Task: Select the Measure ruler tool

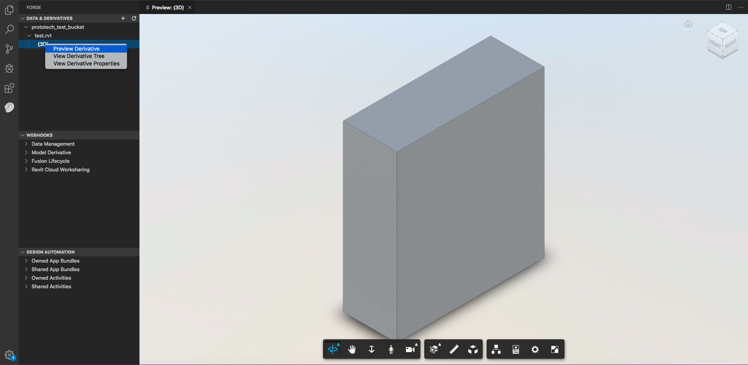Action: coord(454,349)
